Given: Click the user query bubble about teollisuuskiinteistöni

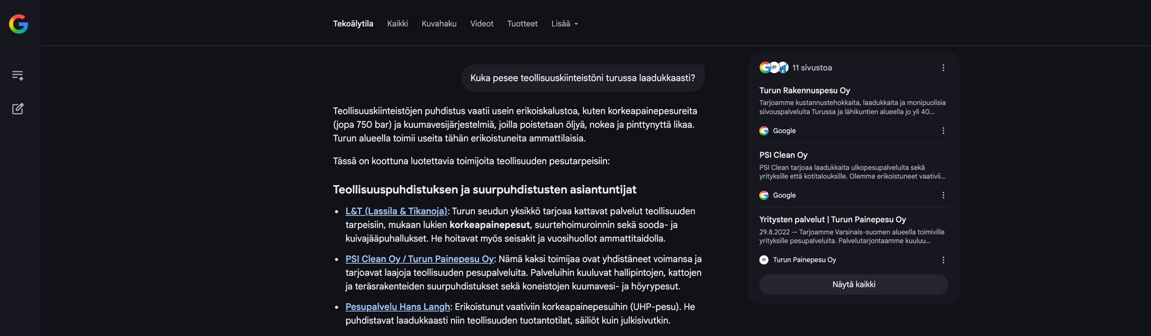Looking at the screenshot, I should click(x=583, y=78).
